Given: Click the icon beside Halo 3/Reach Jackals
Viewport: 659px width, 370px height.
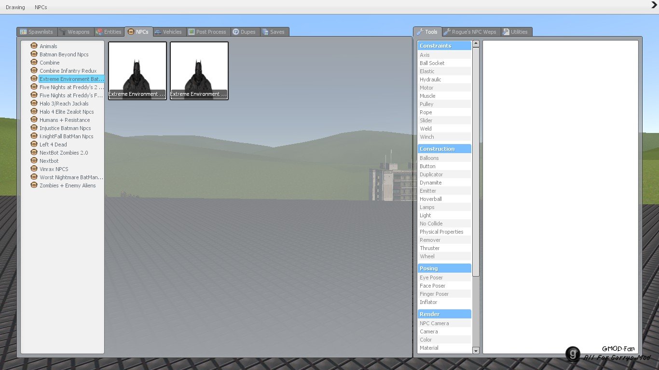Looking at the screenshot, I should (x=34, y=103).
